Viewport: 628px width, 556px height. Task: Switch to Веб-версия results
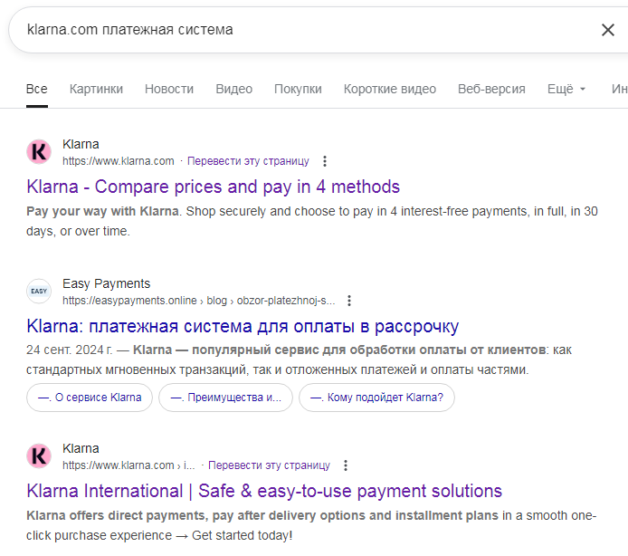pos(491,89)
